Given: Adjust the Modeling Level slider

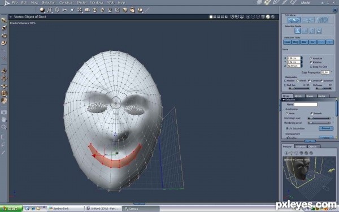Looking at the screenshot, I should click(319, 118).
